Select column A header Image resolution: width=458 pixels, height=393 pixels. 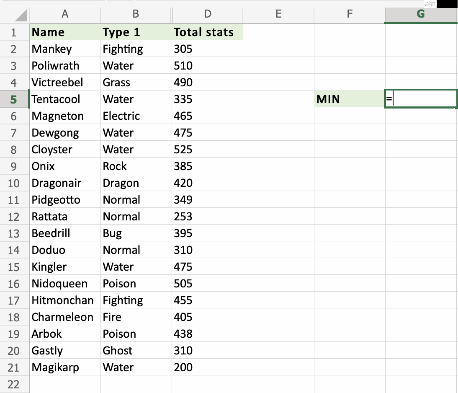click(x=65, y=14)
